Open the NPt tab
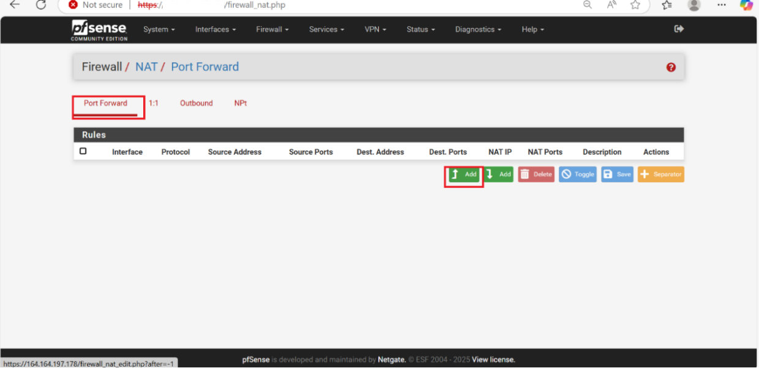The image size is (759, 368). pyautogui.click(x=241, y=103)
